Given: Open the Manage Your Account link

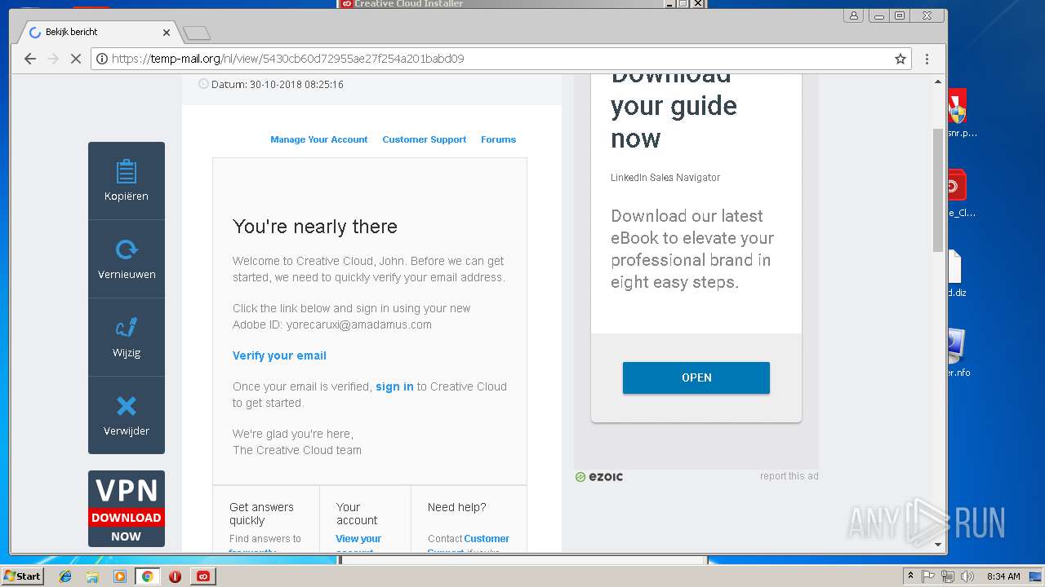Looking at the screenshot, I should pos(319,139).
